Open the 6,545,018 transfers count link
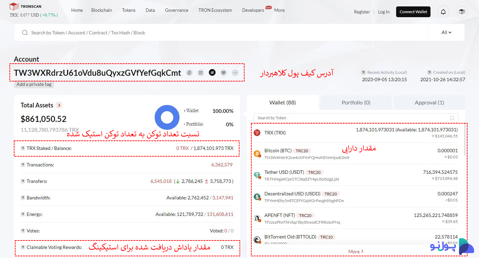Screen dimensions: 479x258 [161, 181]
